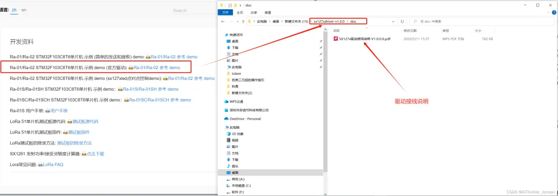Image resolution: width=558 pixels, height=196 pixels.
Task: Select 本地磁盘 (C:) in the sidebar
Action: (x=241, y=185)
